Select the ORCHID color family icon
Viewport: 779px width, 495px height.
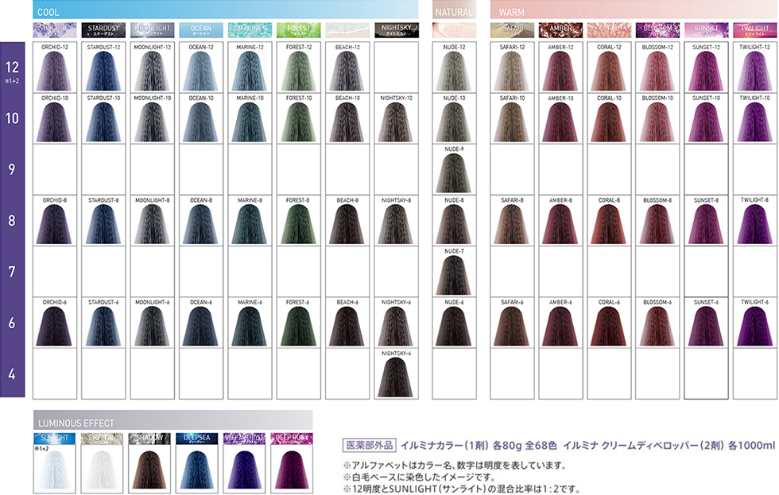(x=53, y=28)
